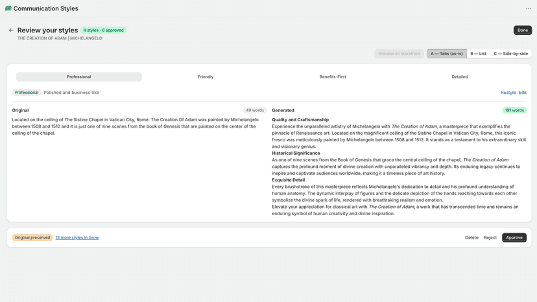Click the green Communication Styles app icon
This screenshot has height=302, width=537.
pyautogui.click(x=8, y=8)
